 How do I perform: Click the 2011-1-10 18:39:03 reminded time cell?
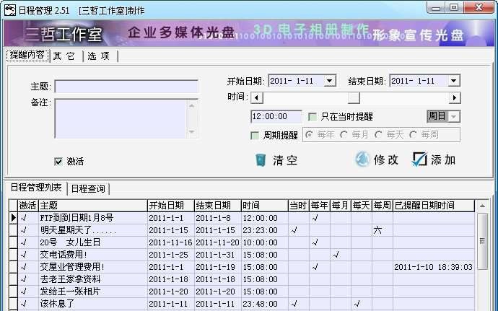click(x=434, y=267)
